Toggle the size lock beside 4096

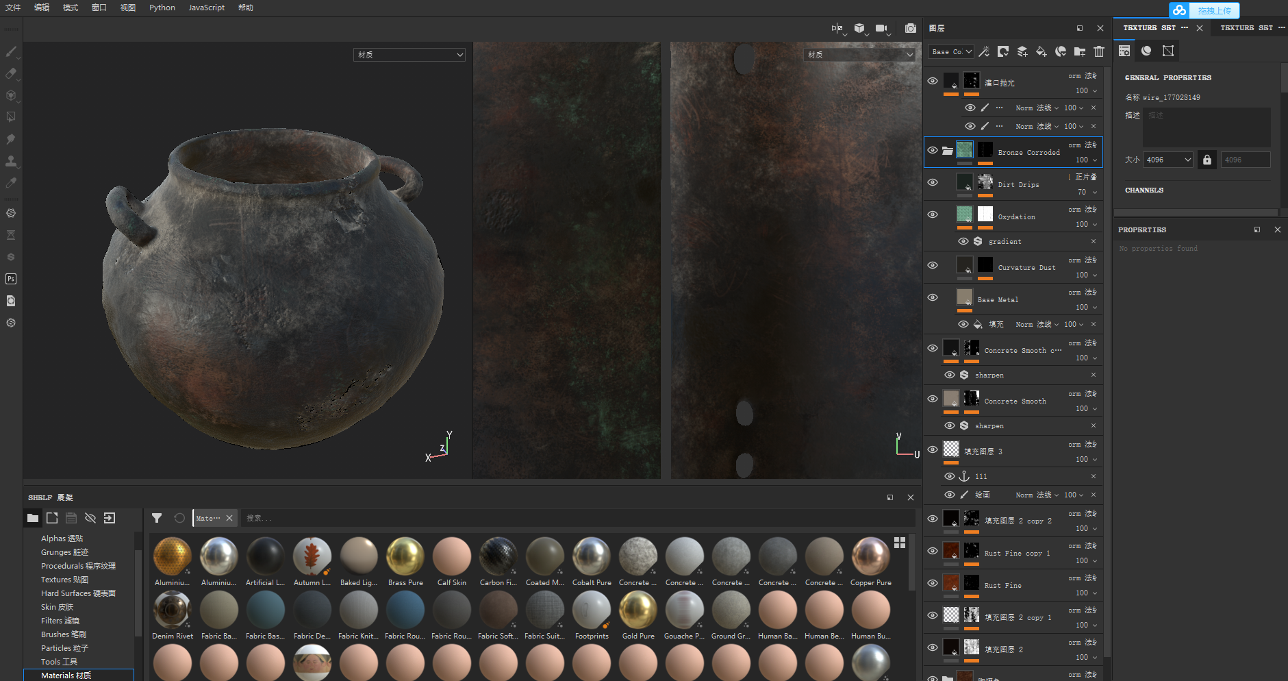coord(1207,160)
